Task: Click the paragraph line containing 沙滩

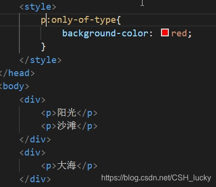Action: (x=69, y=126)
